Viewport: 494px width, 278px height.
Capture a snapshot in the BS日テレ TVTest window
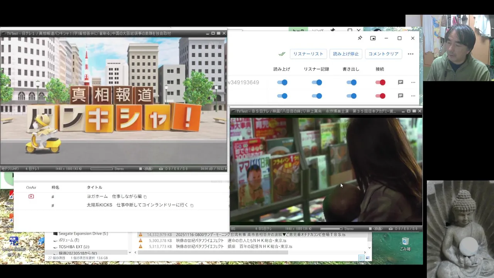pyautogui.click(x=391, y=229)
